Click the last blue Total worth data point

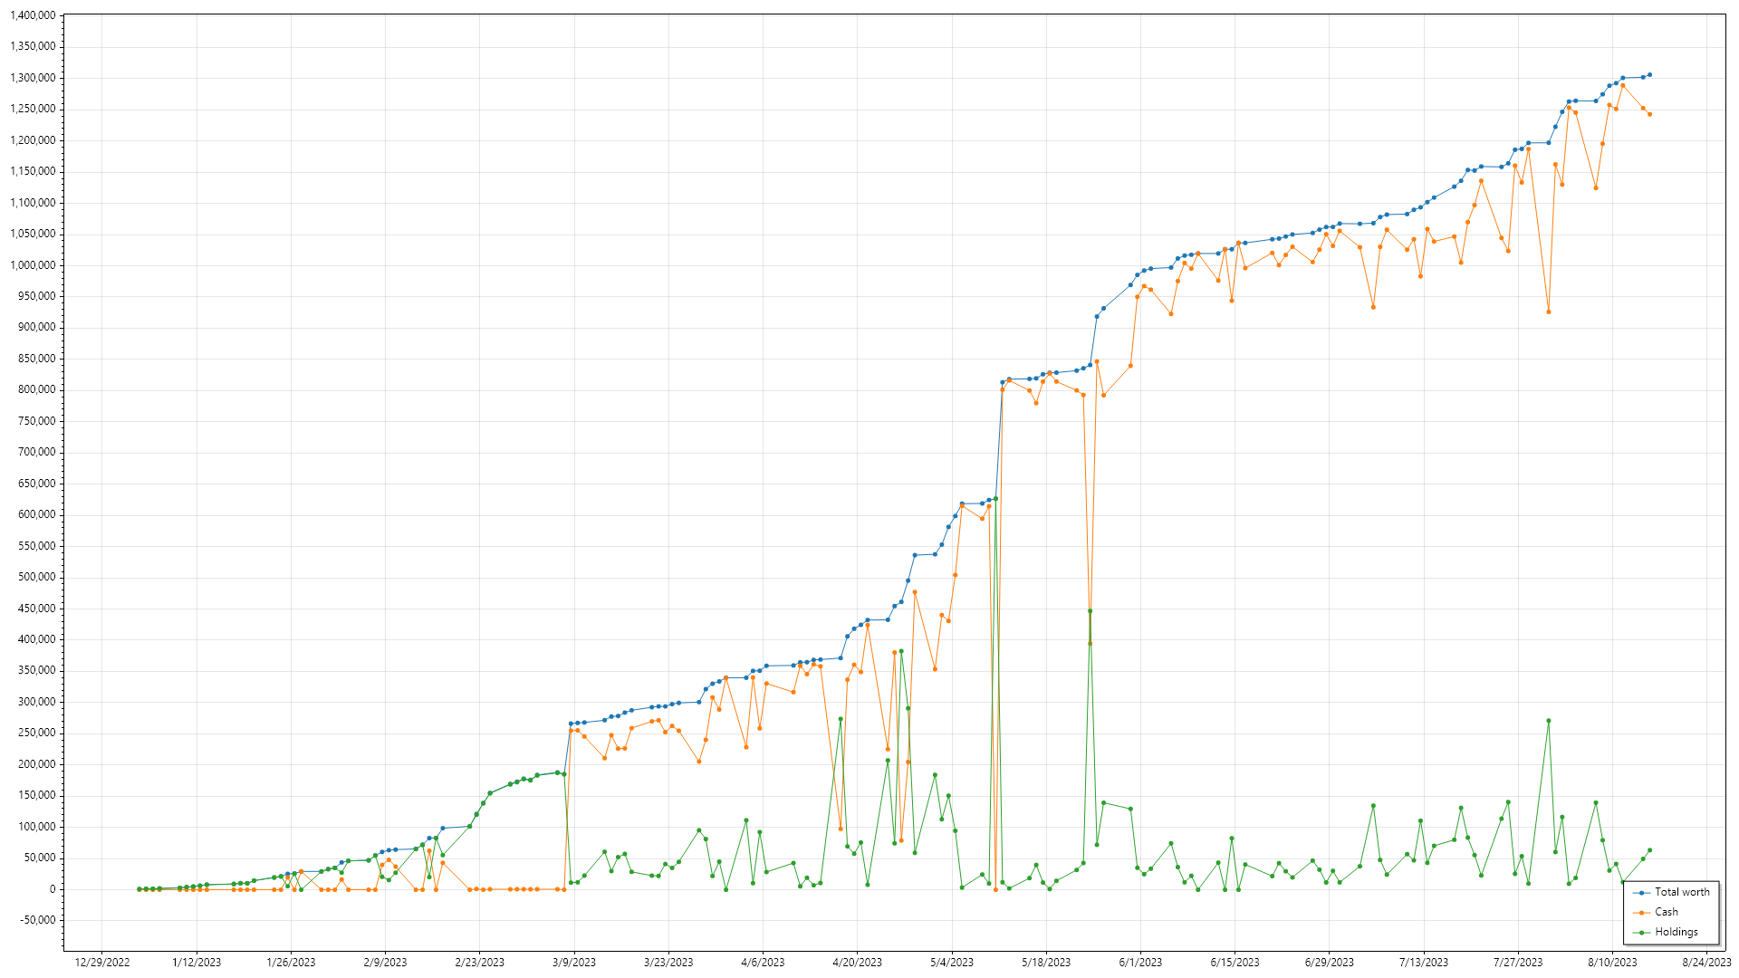pos(1649,75)
